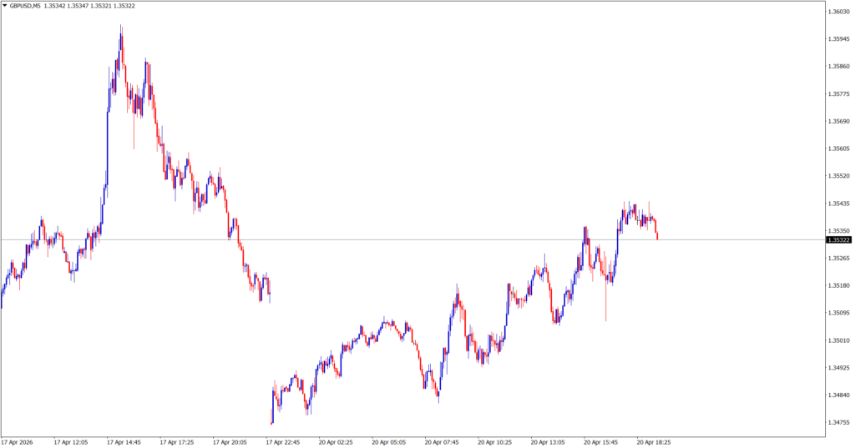Click the 20 Apr 02:25 time label

[x=336, y=442]
